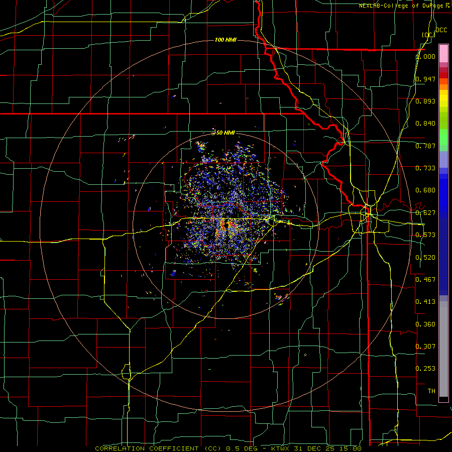Click the 0.680 scale value

(x=425, y=190)
